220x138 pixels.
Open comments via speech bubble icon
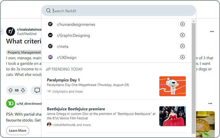[x=37, y=90]
